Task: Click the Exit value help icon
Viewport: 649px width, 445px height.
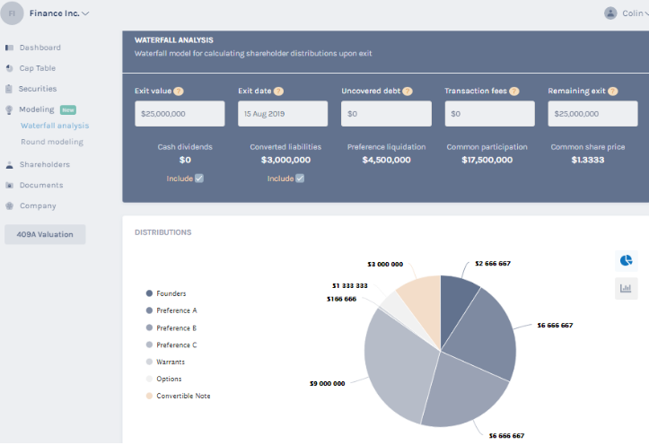Action: tap(179, 92)
